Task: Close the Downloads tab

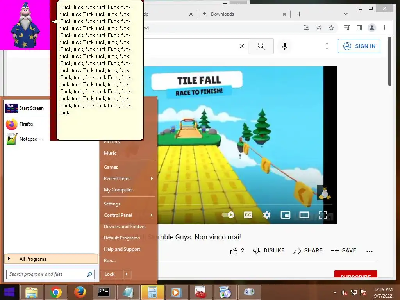Action: 284,14
